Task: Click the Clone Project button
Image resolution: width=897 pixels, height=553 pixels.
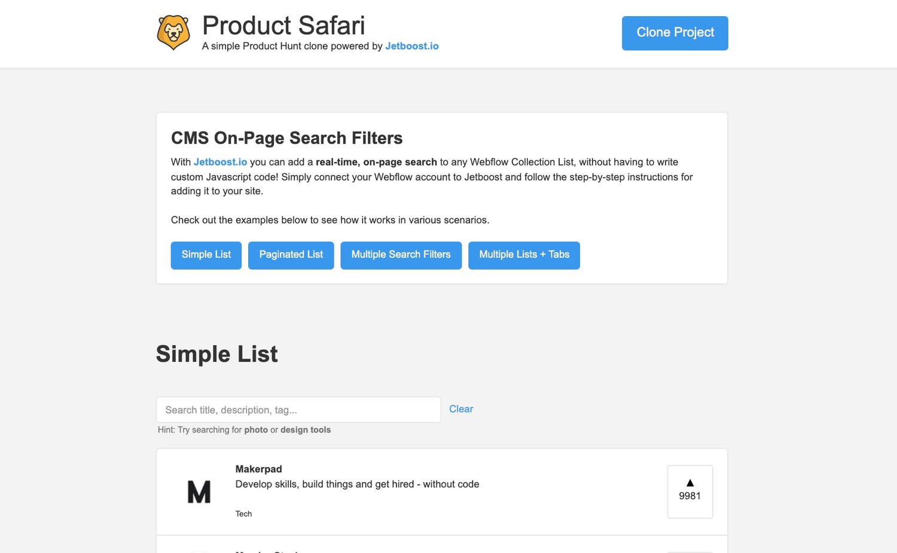Action: (x=675, y=33)
